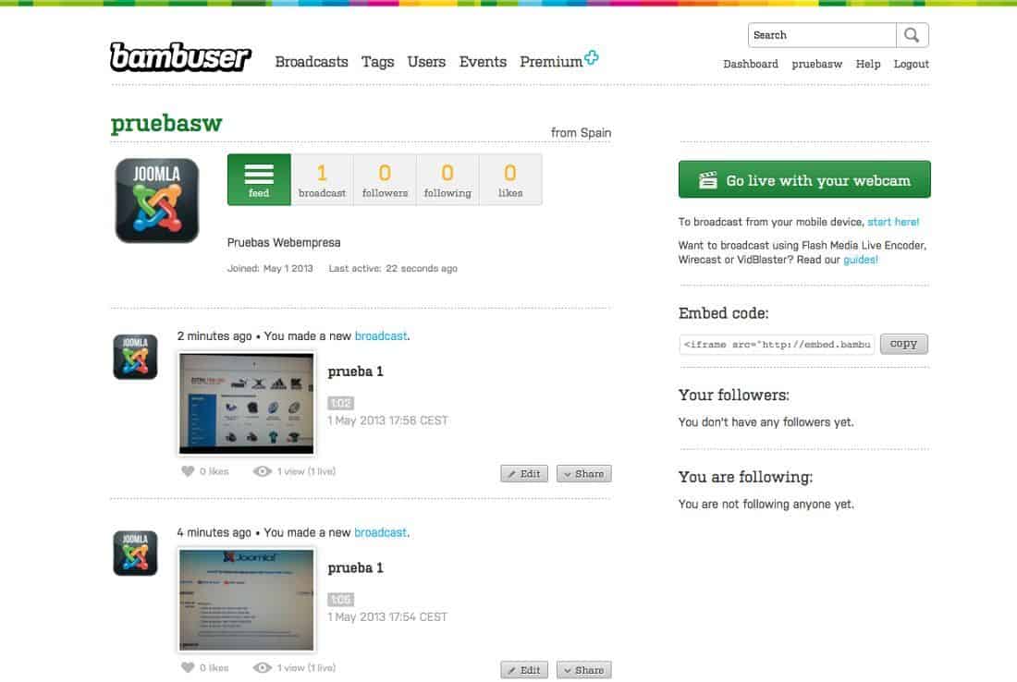
Task: Click Joomla avatar beside the 2 minutes ago post
Action: coord(135,357)
